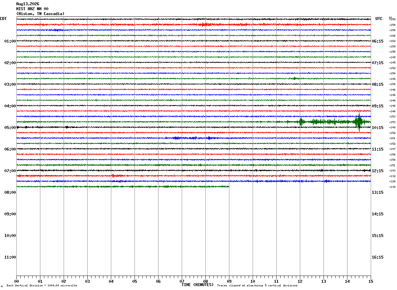Select the UTC timezone label
Viewport: 397px width, 290px height.
(379, 19)
